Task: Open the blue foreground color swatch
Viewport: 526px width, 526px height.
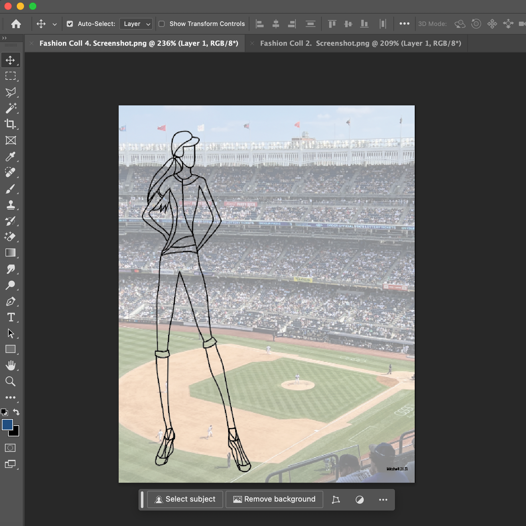Action: click(7, 425)
